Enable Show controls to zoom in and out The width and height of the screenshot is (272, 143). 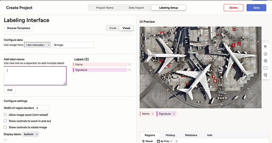pos(5,121)
